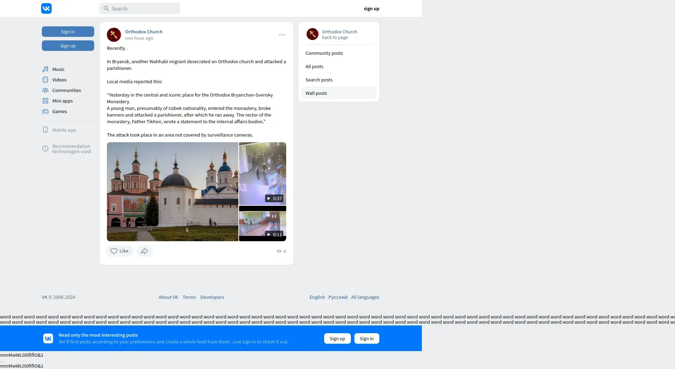
Task: Open the Orthodox Church post author link
Action: [144, 32]
